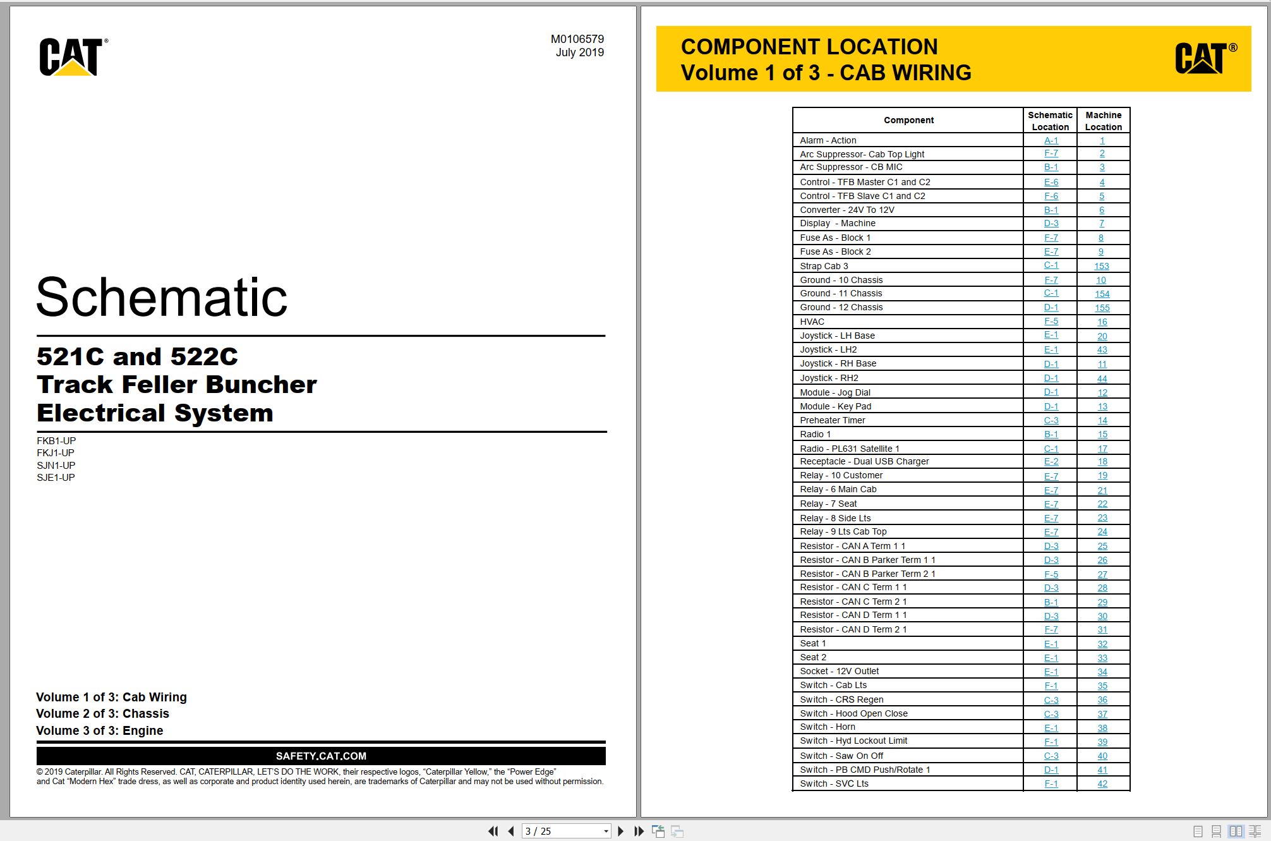Switch to continuous page layout

tap(1216, 832)
